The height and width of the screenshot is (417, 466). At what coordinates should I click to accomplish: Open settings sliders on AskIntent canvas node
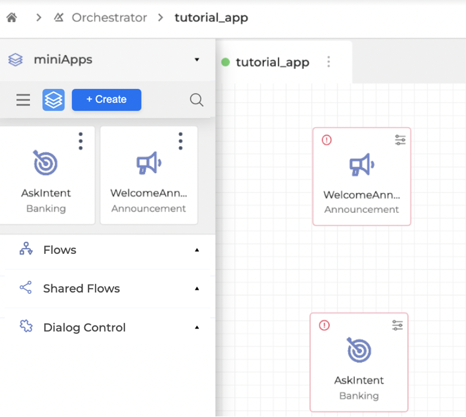click(397, 326)
